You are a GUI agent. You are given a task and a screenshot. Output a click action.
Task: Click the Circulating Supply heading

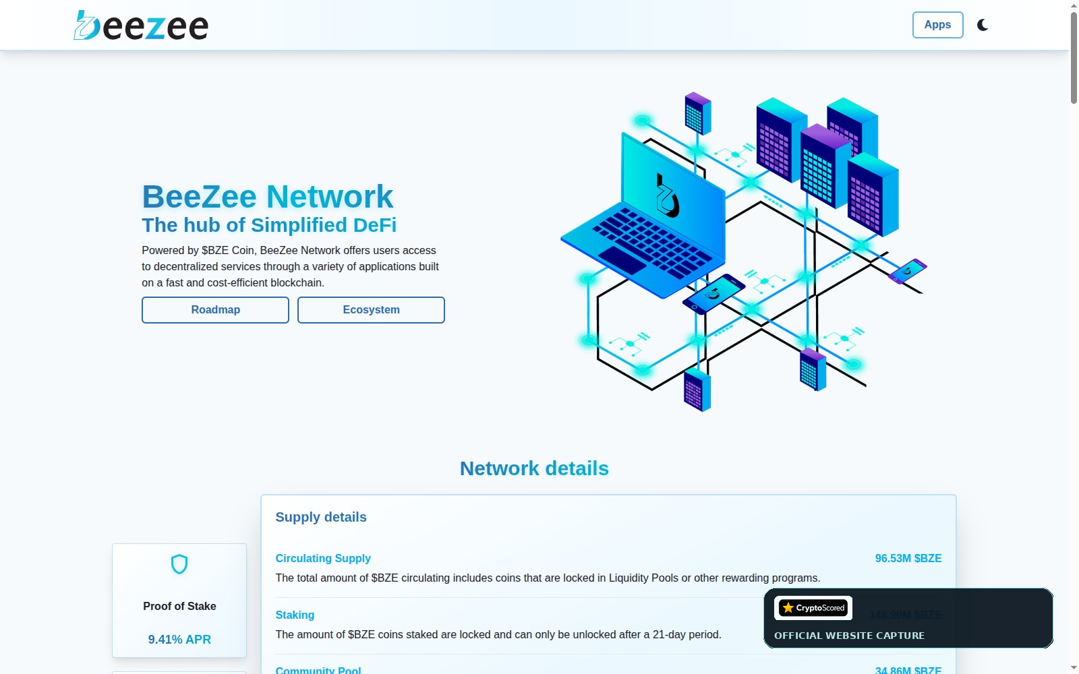pyautogui.click(x=323, y=558)
